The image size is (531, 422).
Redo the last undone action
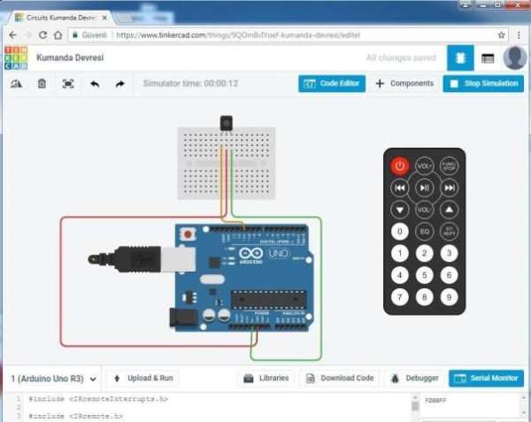point(119,83)
